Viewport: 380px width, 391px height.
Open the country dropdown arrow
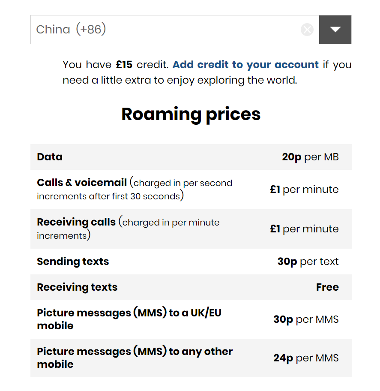(335, 30)
